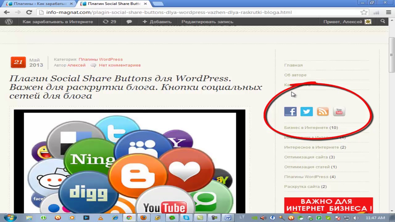Screen dimensions: 395x222
Task: Open category link 'Плагины WordPress' under title
Action: tap(101, 59)
